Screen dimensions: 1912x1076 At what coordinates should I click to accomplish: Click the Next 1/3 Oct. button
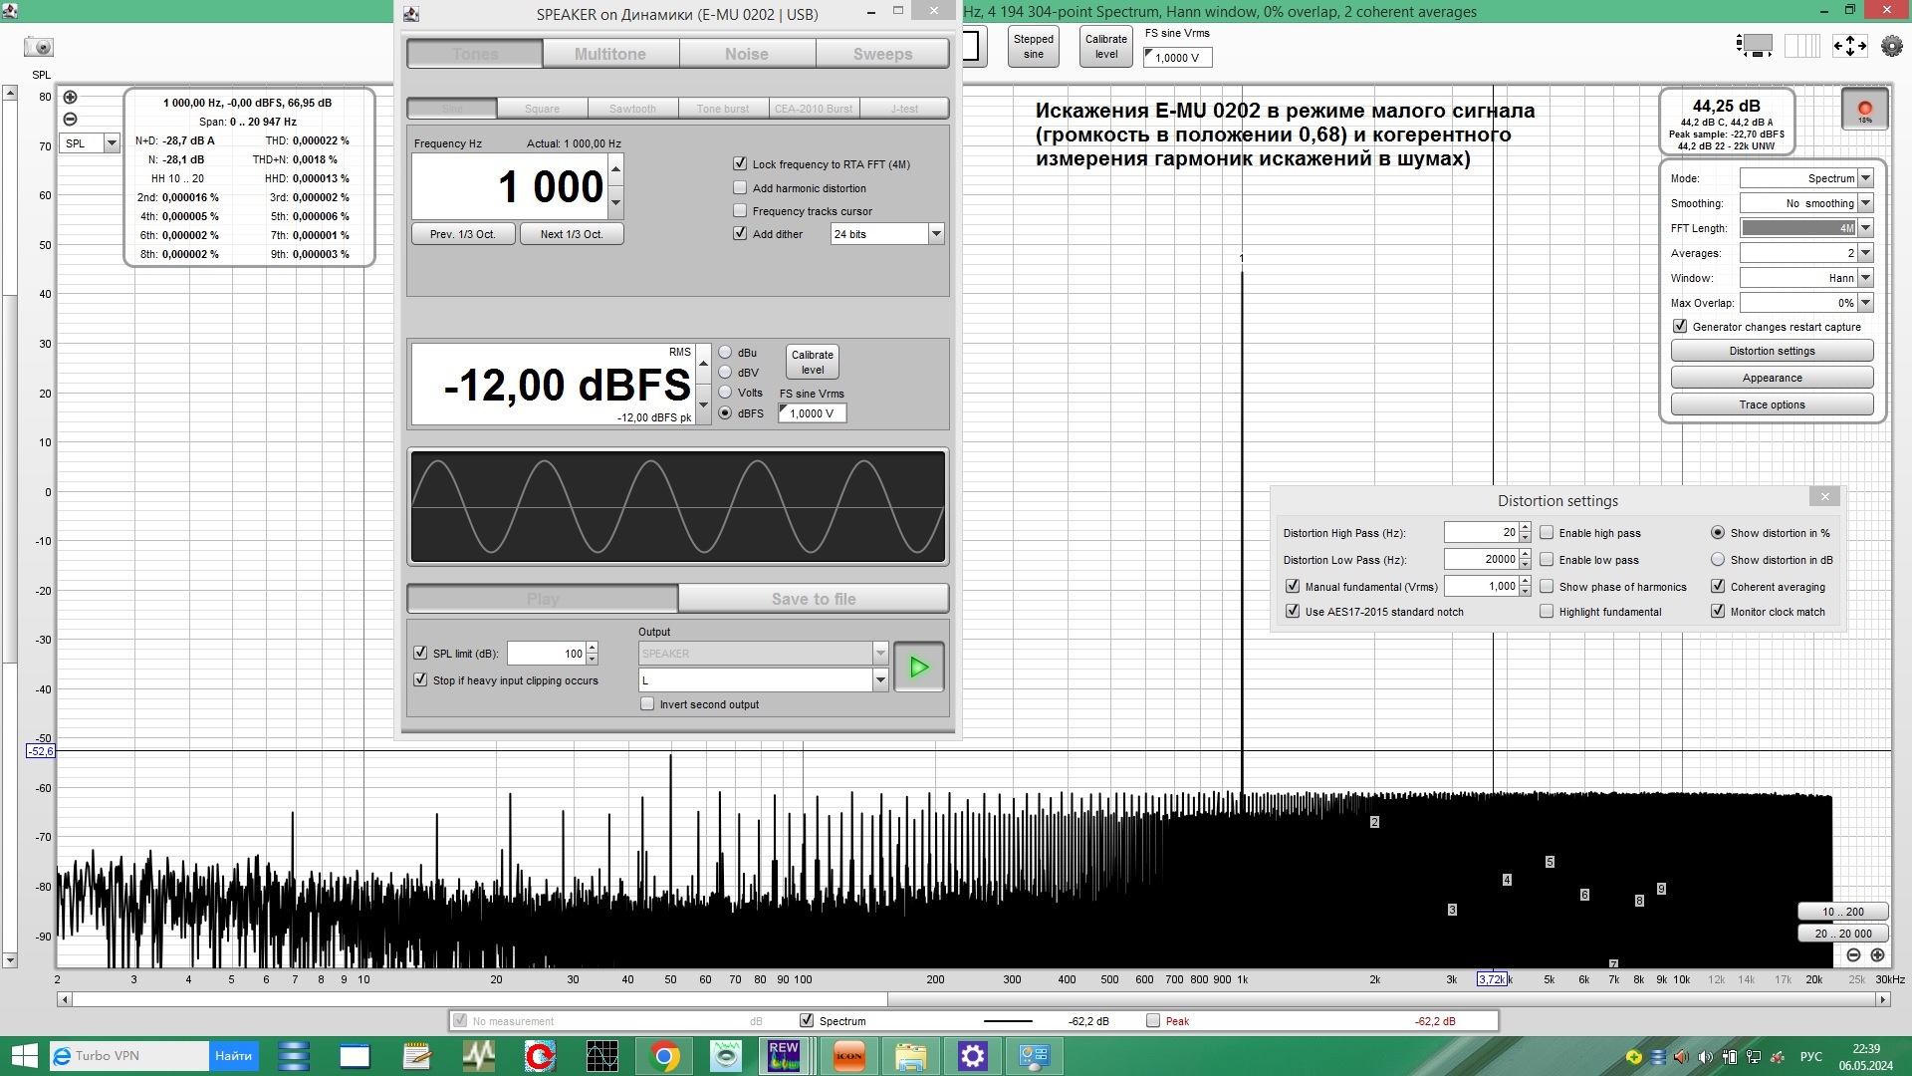click(571, 234)
